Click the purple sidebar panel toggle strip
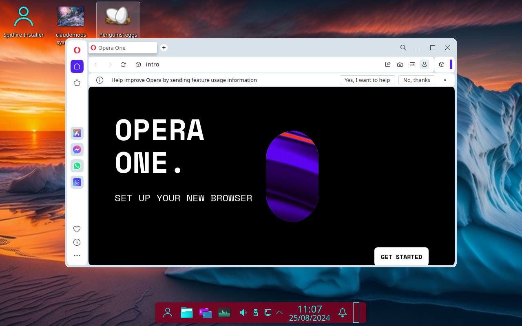 [451, 64]
